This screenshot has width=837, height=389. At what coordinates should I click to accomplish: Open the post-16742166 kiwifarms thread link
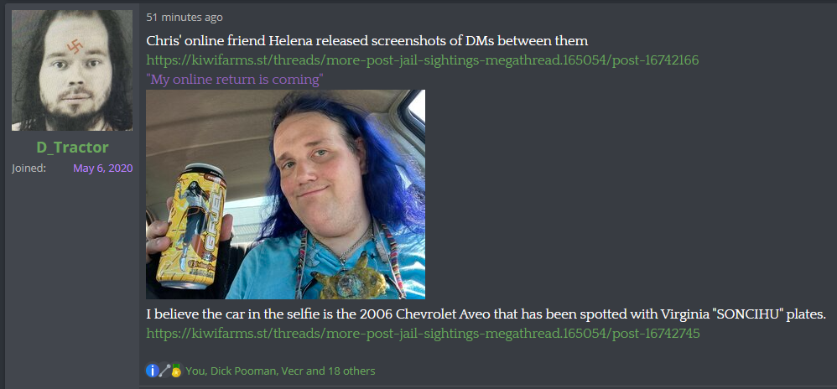422,60
